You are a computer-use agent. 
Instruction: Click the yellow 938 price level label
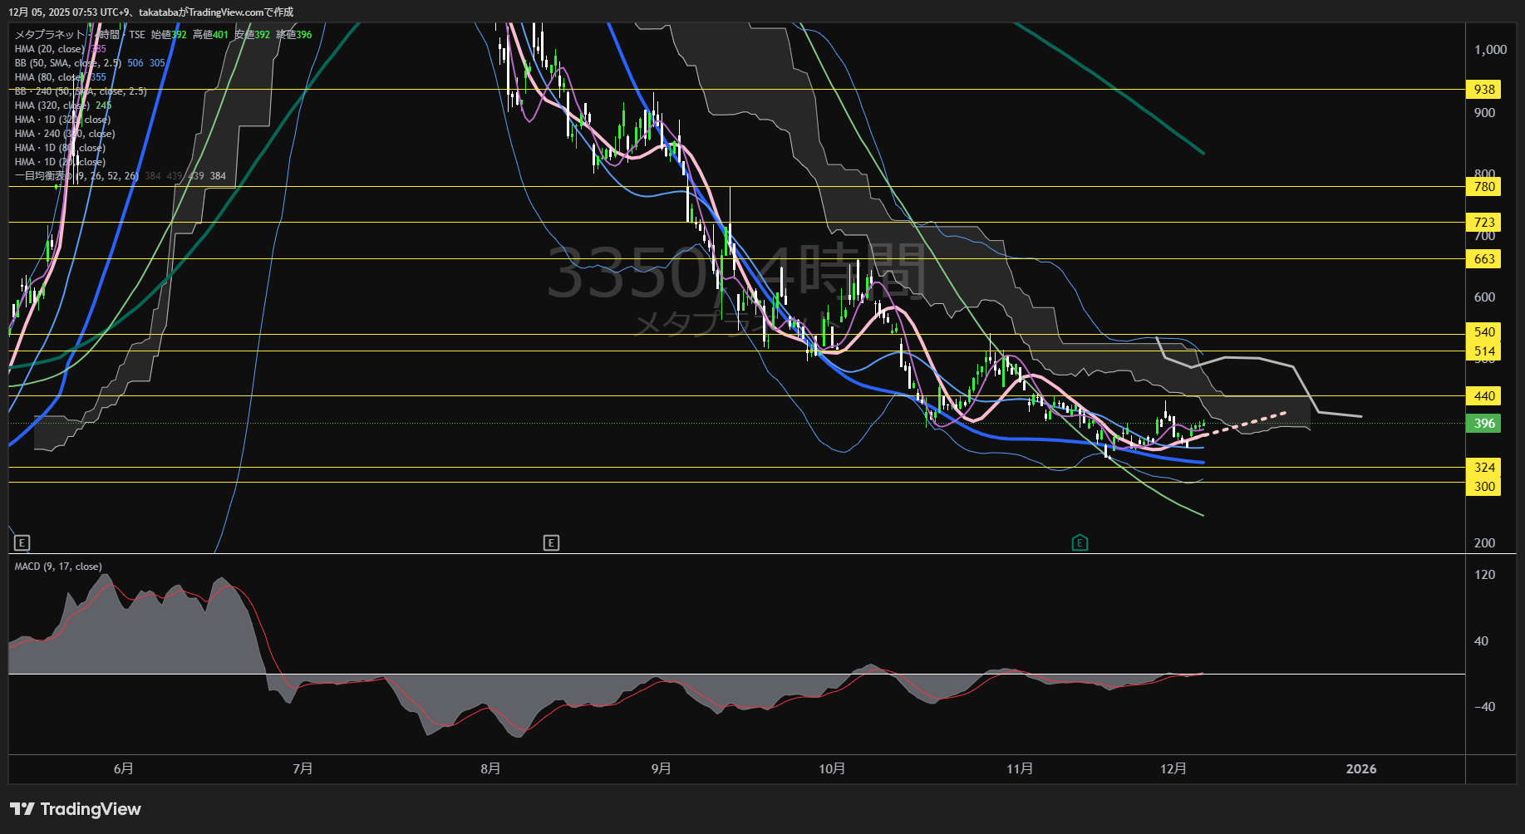point(1483,90)
